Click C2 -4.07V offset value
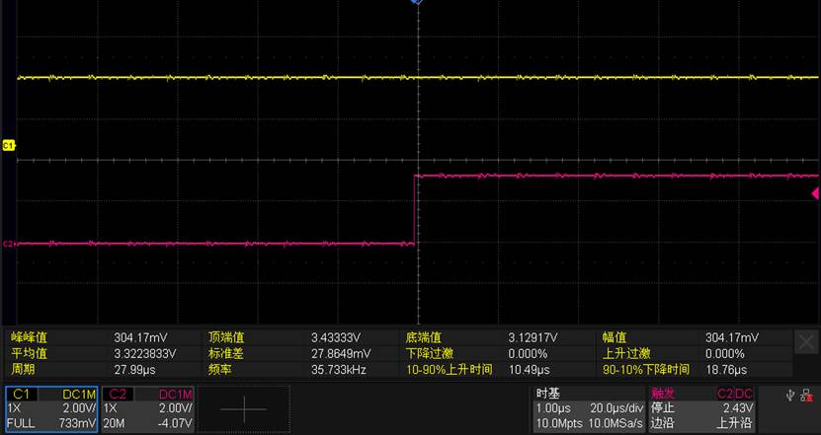Screen dimensions: 821x435 click(x=176, y=423)
